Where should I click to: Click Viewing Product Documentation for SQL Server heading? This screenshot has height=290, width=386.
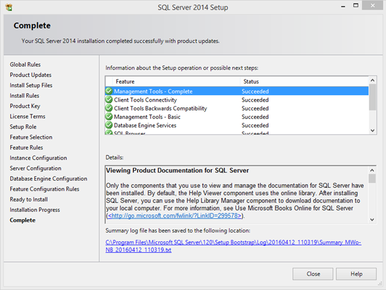pyautogui.click(x=177, y=171)
